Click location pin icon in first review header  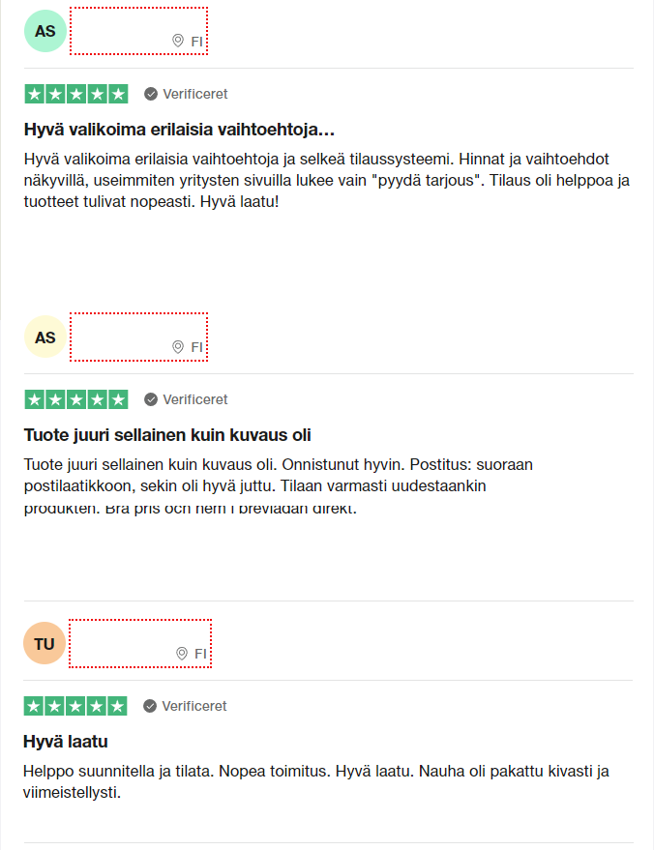pyautogui.click(x=178, y=41)
